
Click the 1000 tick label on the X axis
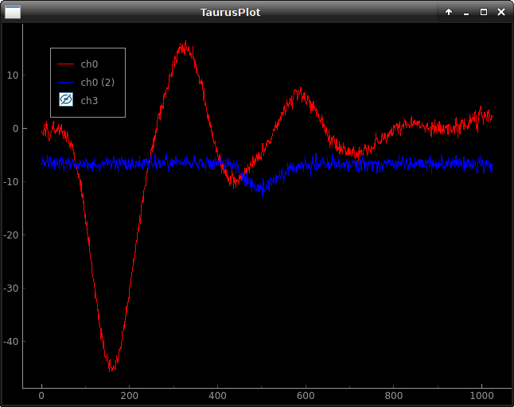pos(481,394)
